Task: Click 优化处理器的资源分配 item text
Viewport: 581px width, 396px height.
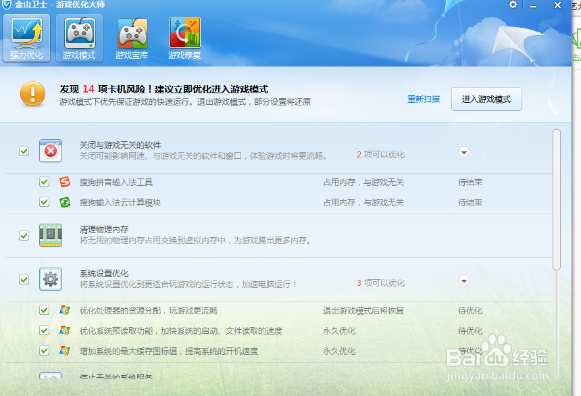Action: (148, 310)
